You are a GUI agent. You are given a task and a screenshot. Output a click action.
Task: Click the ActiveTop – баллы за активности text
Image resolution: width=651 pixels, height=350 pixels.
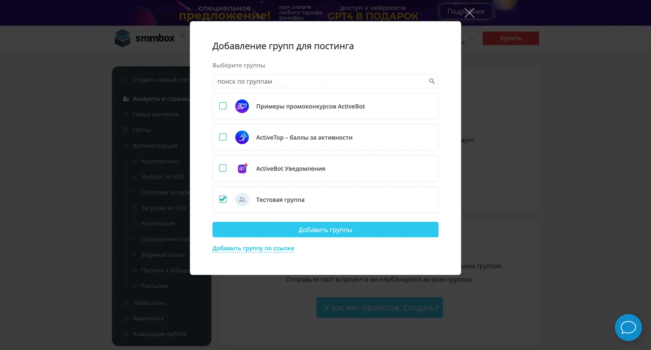[x=304, y=138]
